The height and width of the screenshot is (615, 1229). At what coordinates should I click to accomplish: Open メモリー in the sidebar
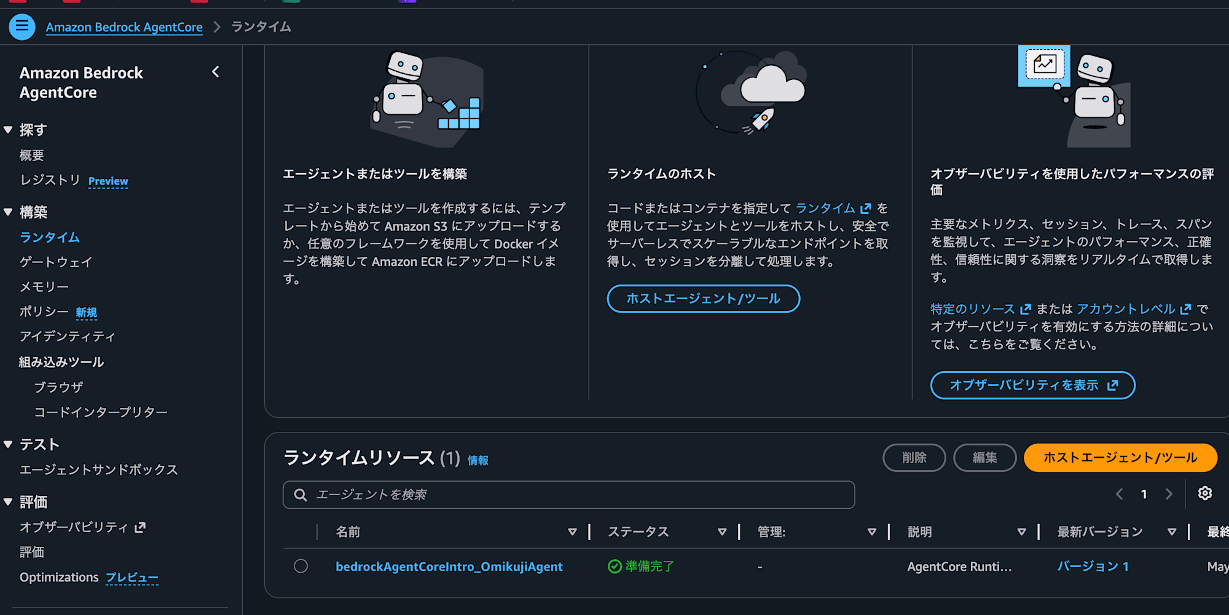coord(44,287)
